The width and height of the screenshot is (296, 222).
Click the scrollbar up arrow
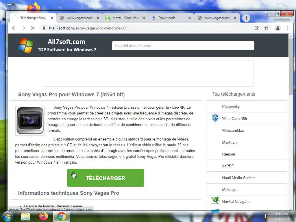tap(291, 36)
